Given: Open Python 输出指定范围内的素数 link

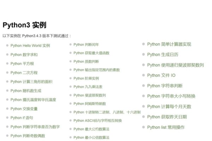Looking at the screenshot, I should click(x=96, y=70).
